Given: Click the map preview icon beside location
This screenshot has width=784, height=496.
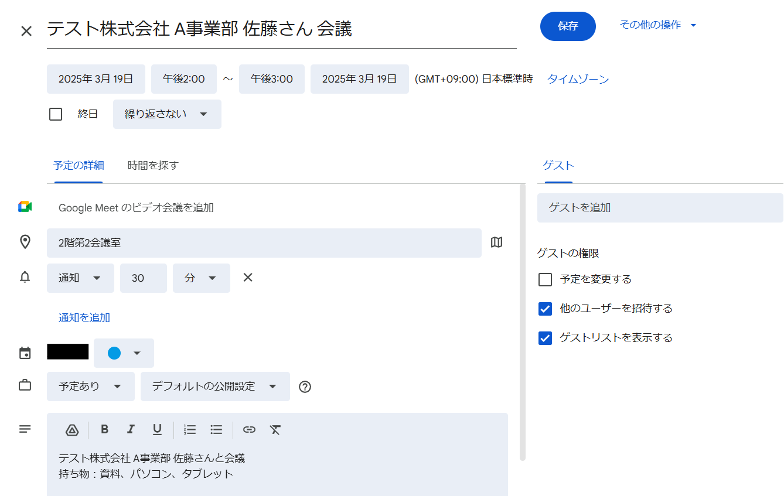Looking at the screenshot, I should coord(496,242).
